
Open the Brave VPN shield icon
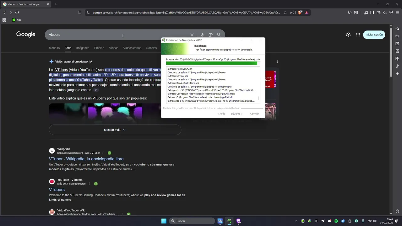tap(391, 13)
